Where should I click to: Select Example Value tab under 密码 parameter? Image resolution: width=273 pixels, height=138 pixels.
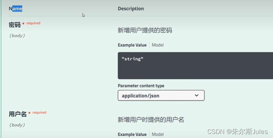point(132,45)
